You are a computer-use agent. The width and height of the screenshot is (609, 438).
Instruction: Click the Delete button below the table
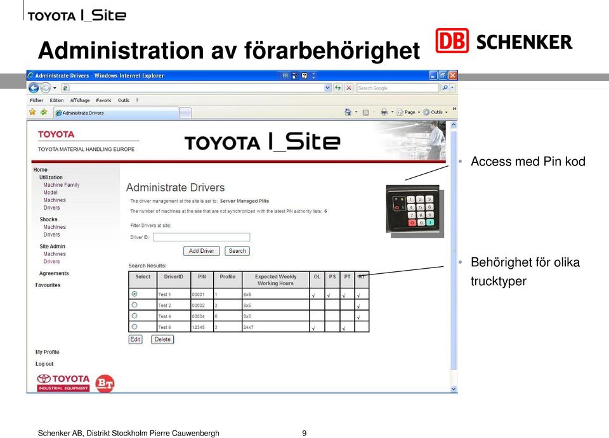point(162,340)
